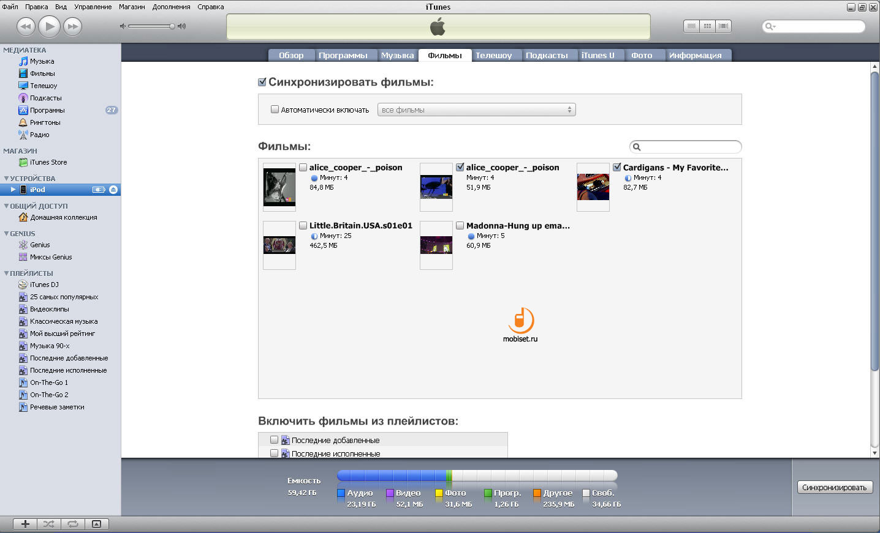Click the add playlist plus button
Image resolution: width=880 pixels, height=533 pixels.
(25, 524)
